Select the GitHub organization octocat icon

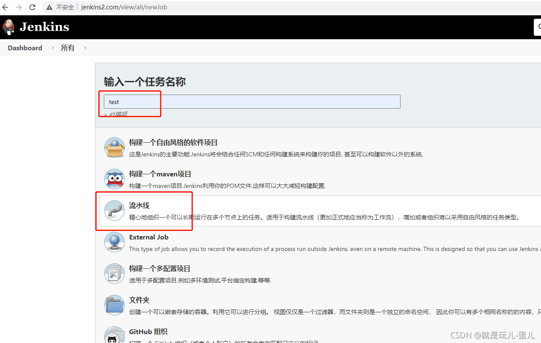[114, 334]
